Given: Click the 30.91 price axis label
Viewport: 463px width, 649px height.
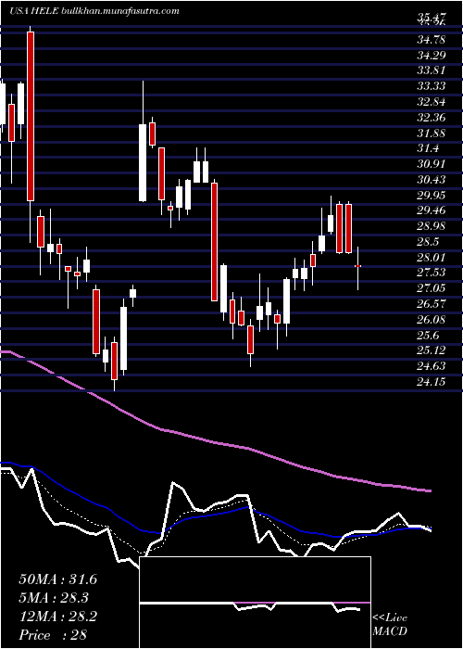Looking at the screenshot, I should click(x=432, y=164).
